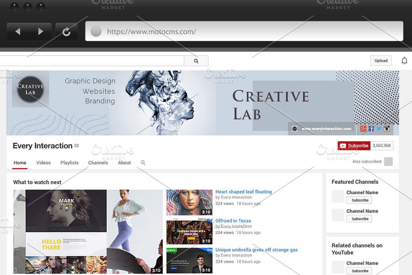
Task: Click the Upload button
Action: [381, 60]
